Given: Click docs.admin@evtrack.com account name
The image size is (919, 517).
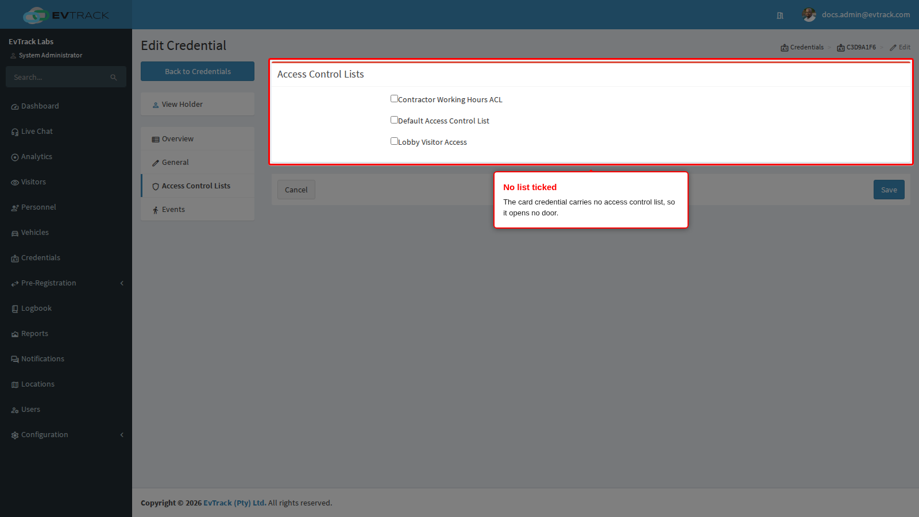Looking at the screenshot, I should pos(866,15).
